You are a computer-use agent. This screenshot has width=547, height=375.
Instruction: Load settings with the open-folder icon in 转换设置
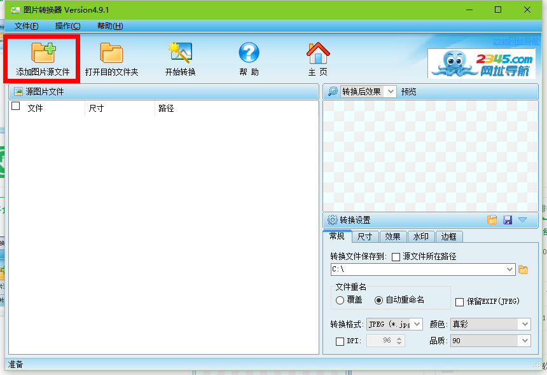pyautogui.click(x=492, y=219)
